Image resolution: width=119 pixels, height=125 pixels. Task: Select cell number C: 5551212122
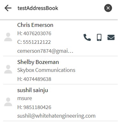(x=34, y=42)
